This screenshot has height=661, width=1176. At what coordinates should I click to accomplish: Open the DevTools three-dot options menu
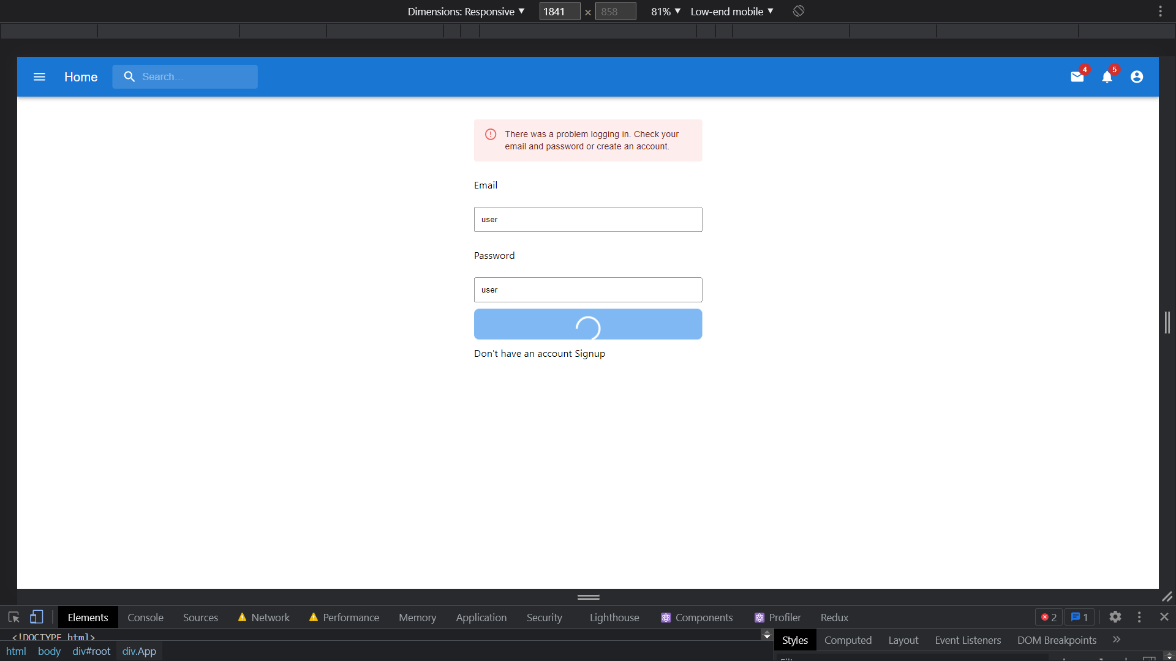(1139, 617)
